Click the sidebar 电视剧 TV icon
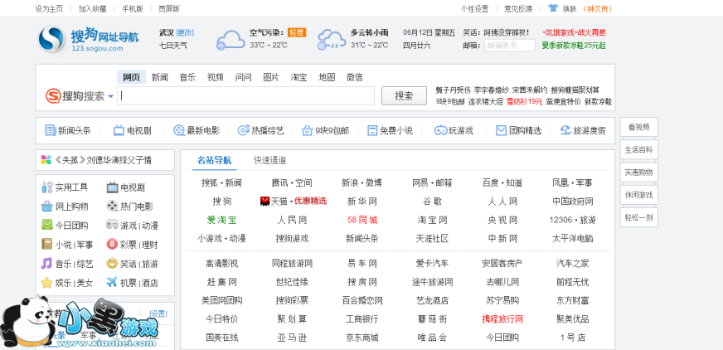The image size is (723, 350). pos(112,187)
